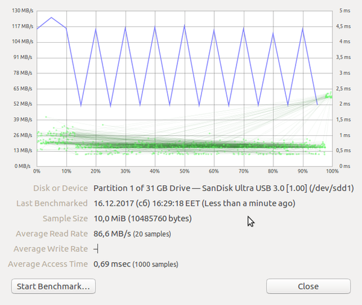The width and height of the screenshot is (362, 305).
Task: Click the 0 MB/s axis label
Action: coord(23,166)
